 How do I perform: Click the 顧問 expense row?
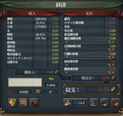pos(90,19)
